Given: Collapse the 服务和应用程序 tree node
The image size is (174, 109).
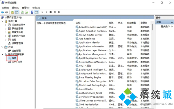Looking at the screenshot, I should [2, 54].
